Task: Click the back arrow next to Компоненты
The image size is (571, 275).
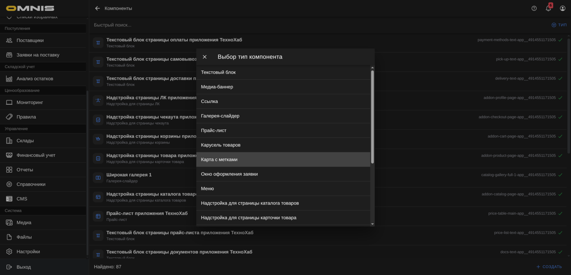Action: coord(97,8)
